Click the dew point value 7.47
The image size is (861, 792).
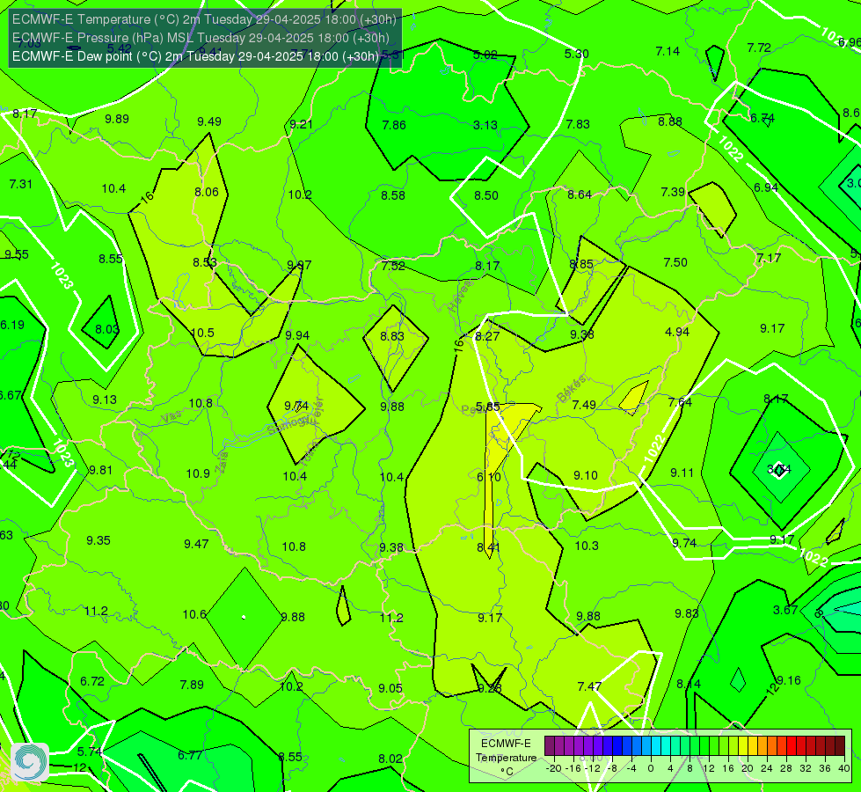(589, 686)
